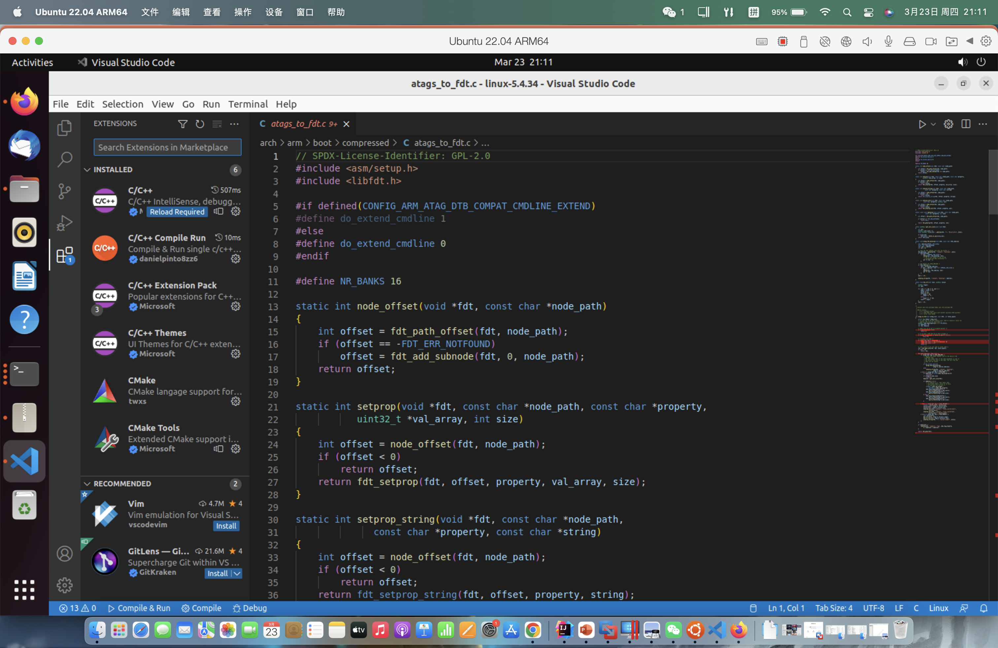Open Terminal from the Ubuntu dock
The width and height of the screenshot is (998, 648).
click(x=24, y=374)
